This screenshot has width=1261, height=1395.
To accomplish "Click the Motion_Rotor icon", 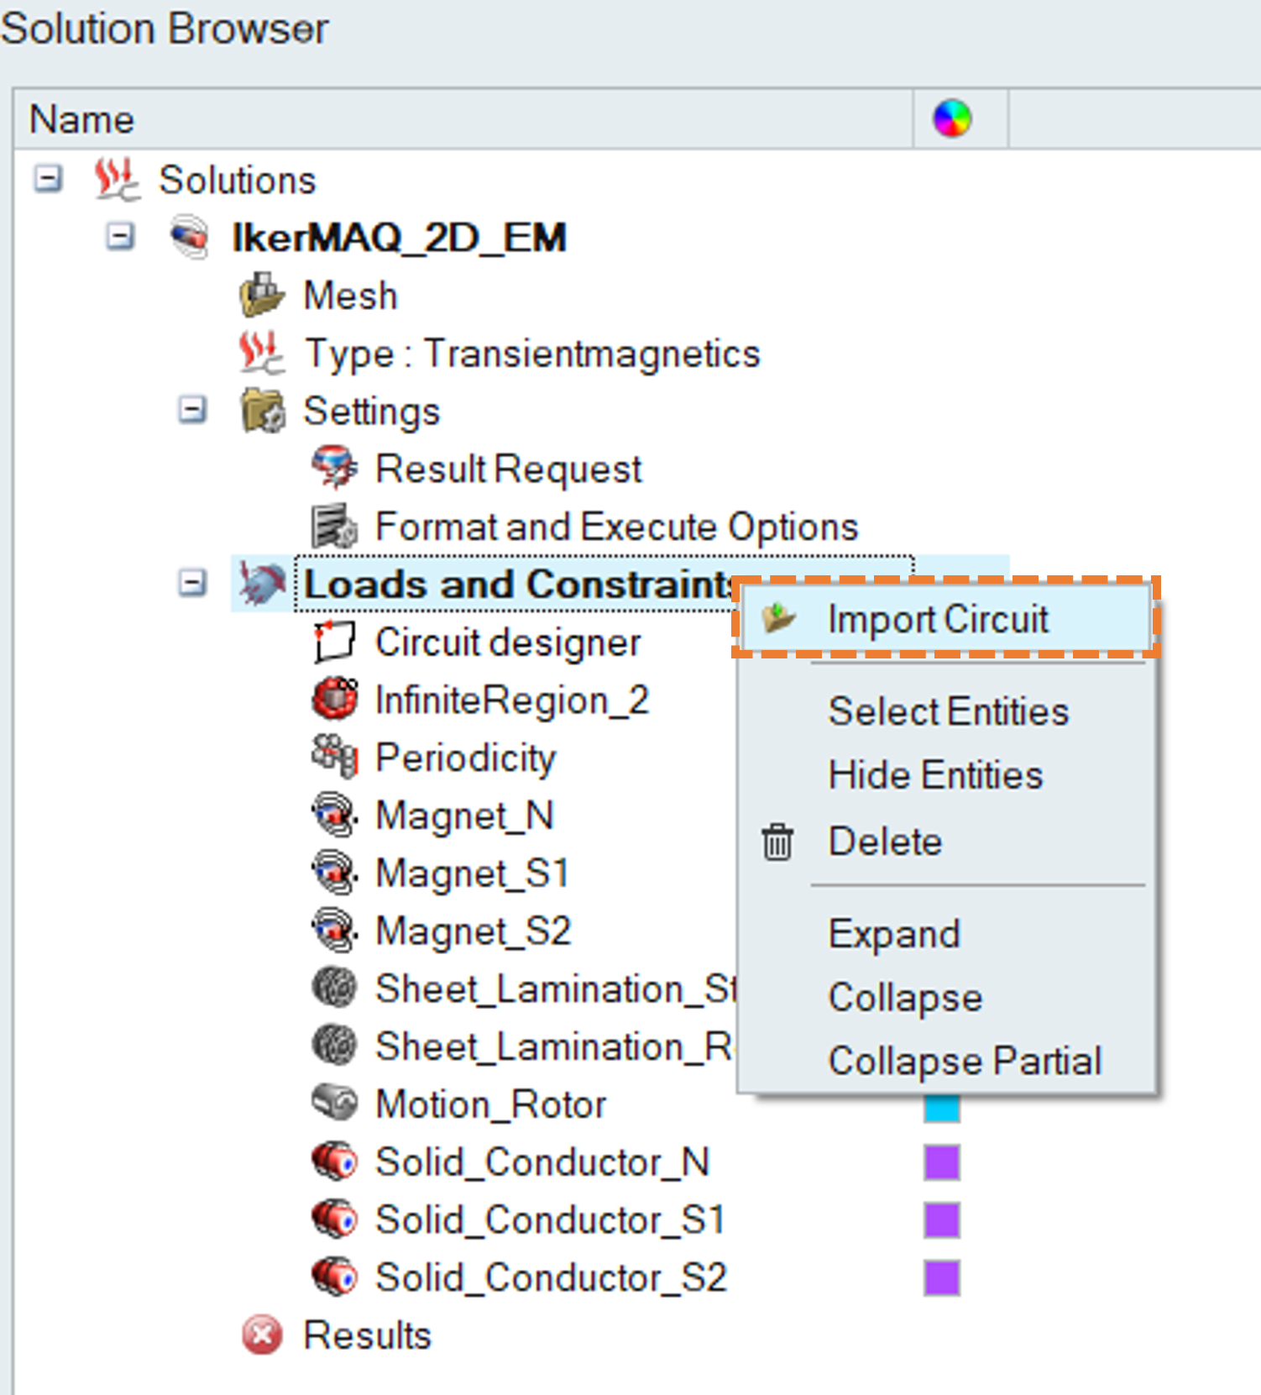I will [x=334, y=1104].
